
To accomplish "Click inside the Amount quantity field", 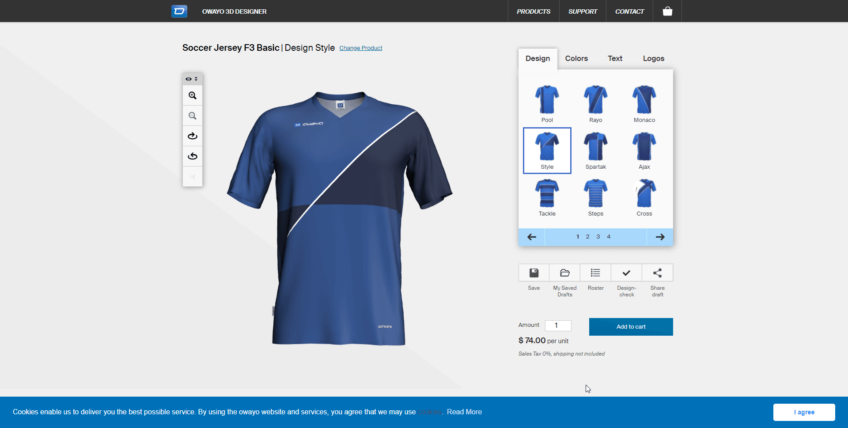I will pos(558,326).
